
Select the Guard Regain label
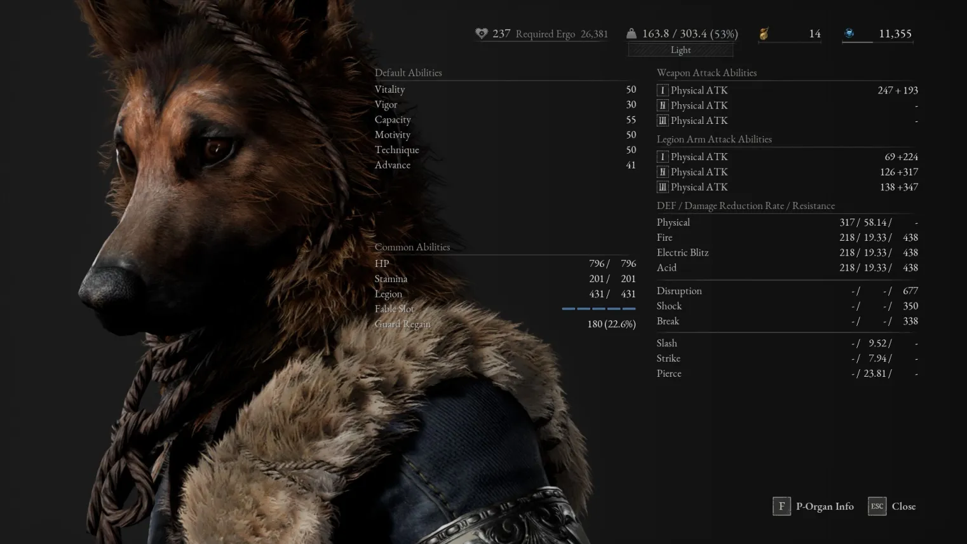coord(403,324)
